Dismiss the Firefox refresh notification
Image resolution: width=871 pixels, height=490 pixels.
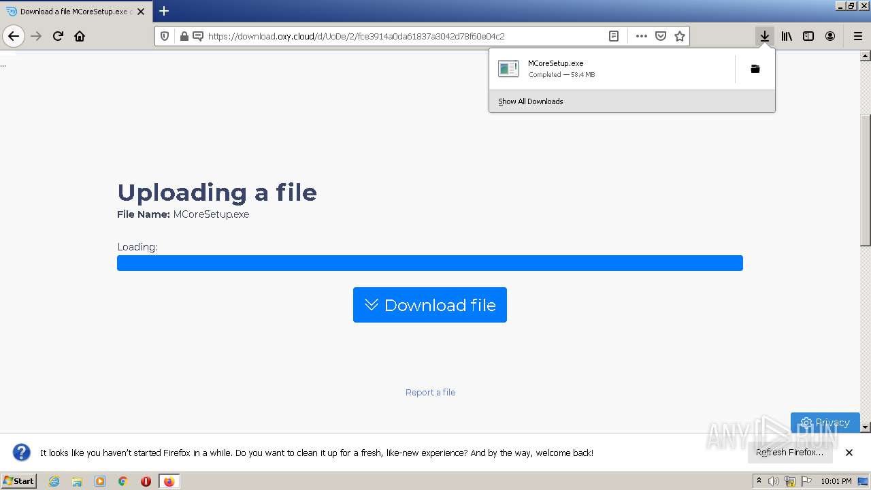pos(849,453)
